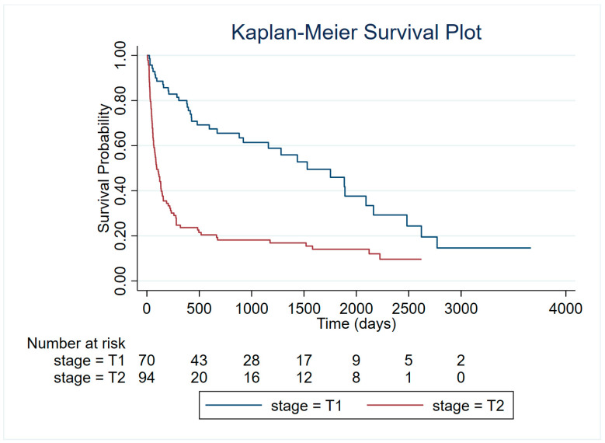Click the 0.60 y-axis tick label
The image size is (605, 443).
[x=120, y=145]
